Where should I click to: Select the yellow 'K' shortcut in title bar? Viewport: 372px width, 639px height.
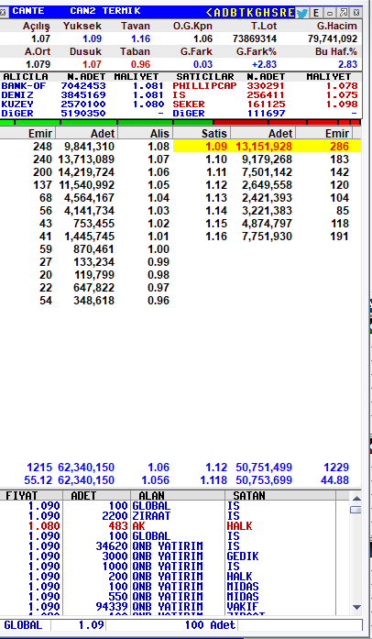point(250,13)
